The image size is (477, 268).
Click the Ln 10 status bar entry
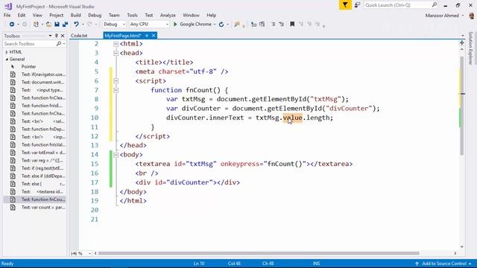199,264
